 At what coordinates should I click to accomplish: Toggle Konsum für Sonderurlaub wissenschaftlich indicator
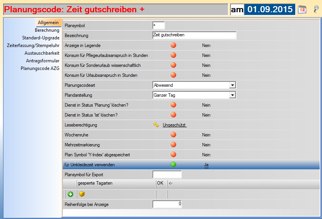[x=173, y=65]
